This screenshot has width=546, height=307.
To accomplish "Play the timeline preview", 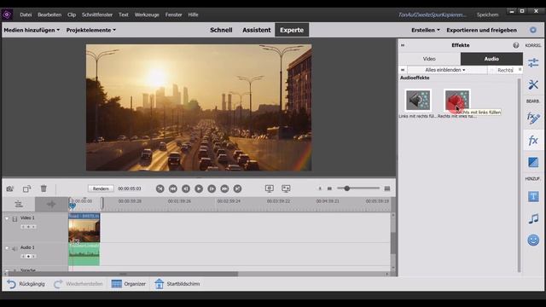I will pos(199,188).
